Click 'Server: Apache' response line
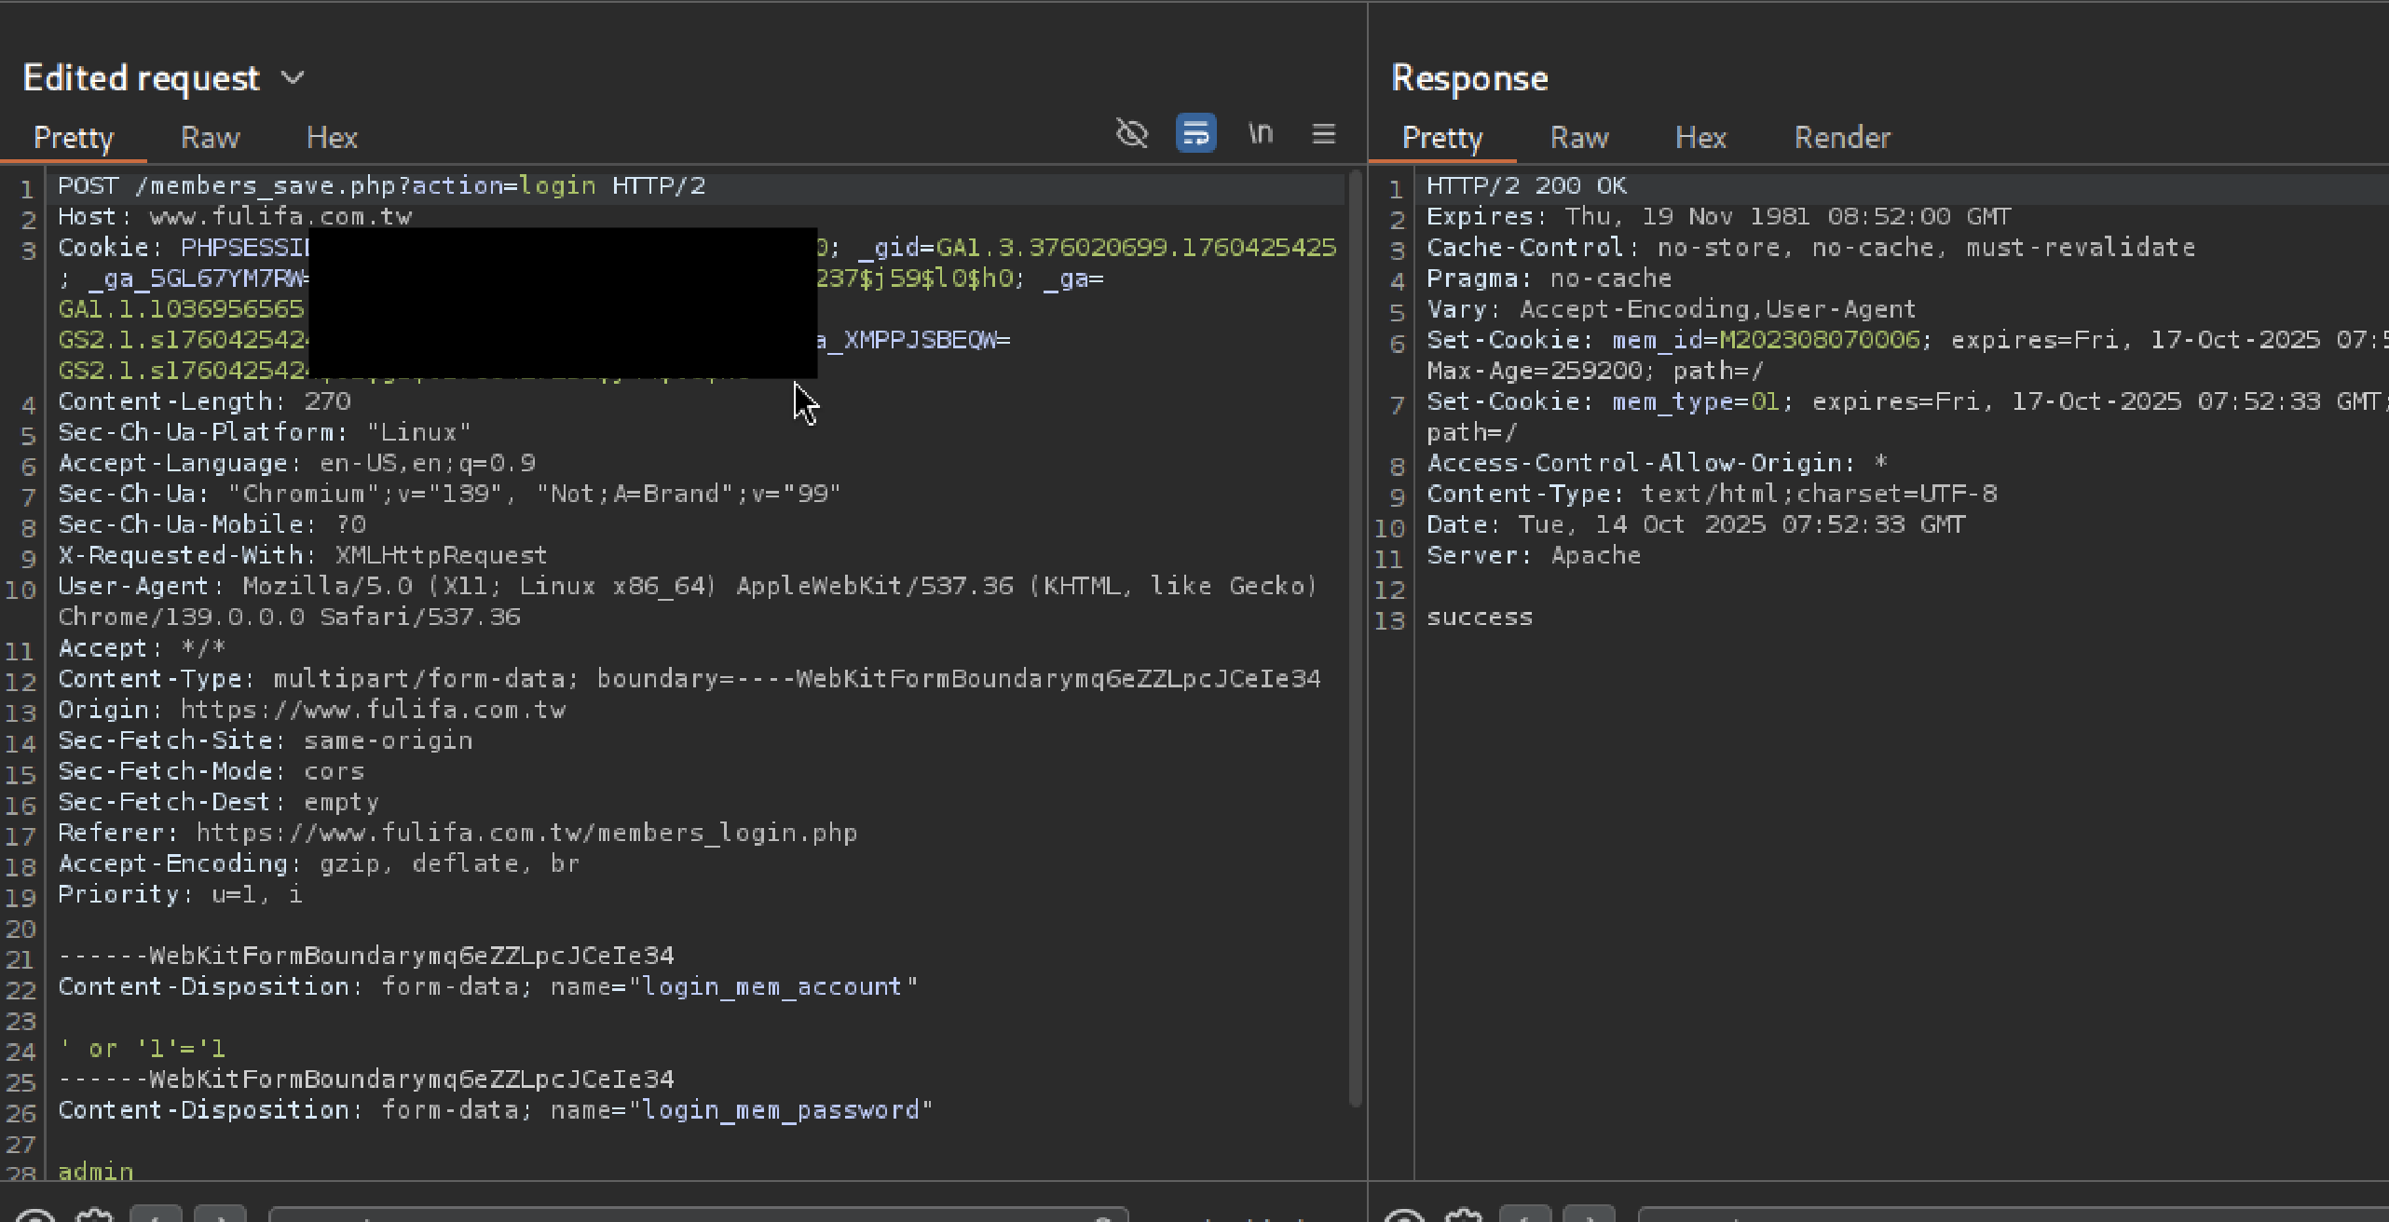The width and height of the screenshot is (2389, 1222). tap(1534, 554)
